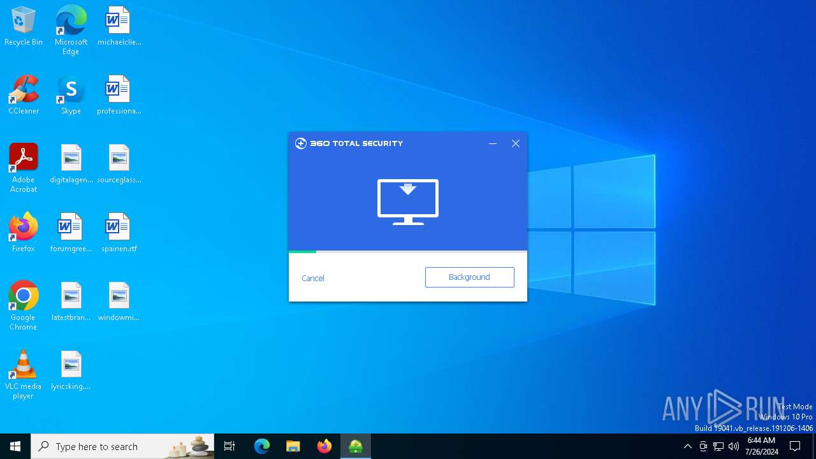This screenshot has height=459, width=816.
Task: Open the volume control tray icon
Action: 734,446
